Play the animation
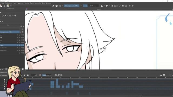Image resolution: width=173 pixels, height=97 pixels. coord(25,75)
